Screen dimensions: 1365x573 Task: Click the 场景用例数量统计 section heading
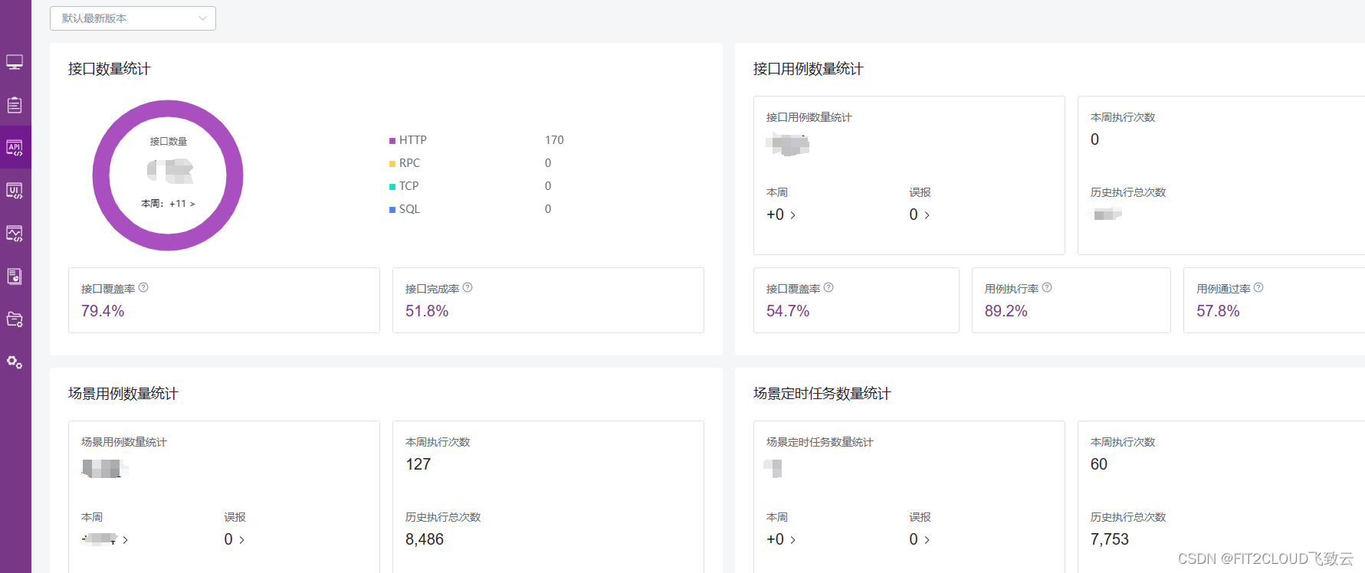click(x=123, y=394)
